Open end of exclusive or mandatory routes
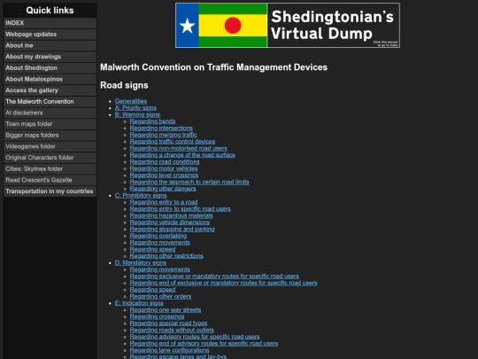The image size is (478, 359). 223,283
